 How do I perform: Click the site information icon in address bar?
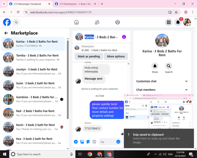click(x=26, y=12)
